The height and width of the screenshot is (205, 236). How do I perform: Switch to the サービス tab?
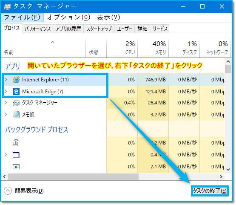point(160,29)
